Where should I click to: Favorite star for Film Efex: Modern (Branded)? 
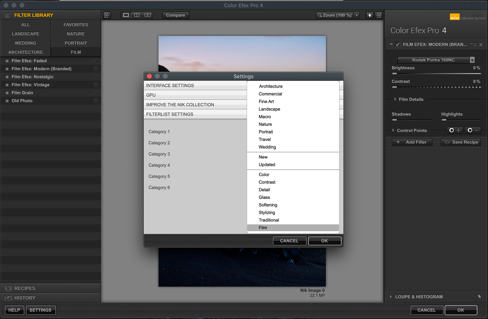(x=7, y=69)
